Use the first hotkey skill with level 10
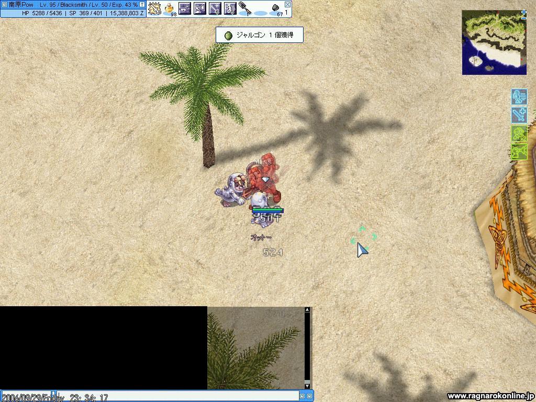The image size is (536, 402). (x=154, y=8)
